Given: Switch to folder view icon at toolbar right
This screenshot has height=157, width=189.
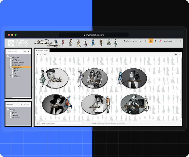Looking at the screenshot, I should tap(176, 55).
